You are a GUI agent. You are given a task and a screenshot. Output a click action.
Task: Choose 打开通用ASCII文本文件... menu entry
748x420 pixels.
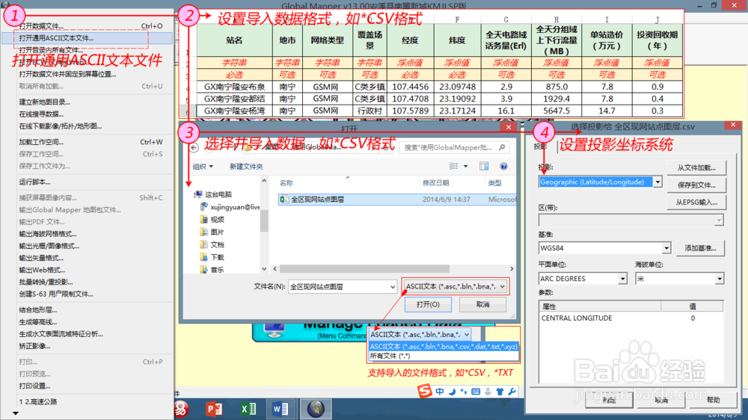[x=88, y=38]
